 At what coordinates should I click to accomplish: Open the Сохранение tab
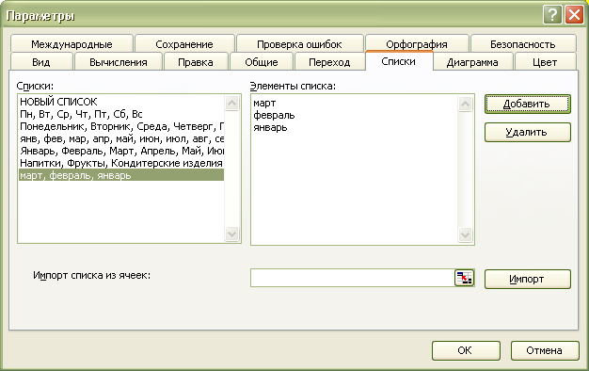coord(184,44)
